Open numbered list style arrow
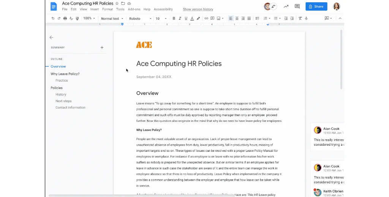The height and width of the screenshot is (197, 389). pos(269,18)
